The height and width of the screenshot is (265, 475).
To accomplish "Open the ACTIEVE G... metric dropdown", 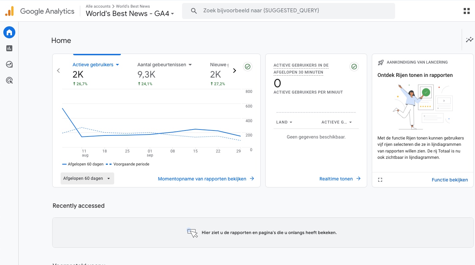I will click(337, 122).
